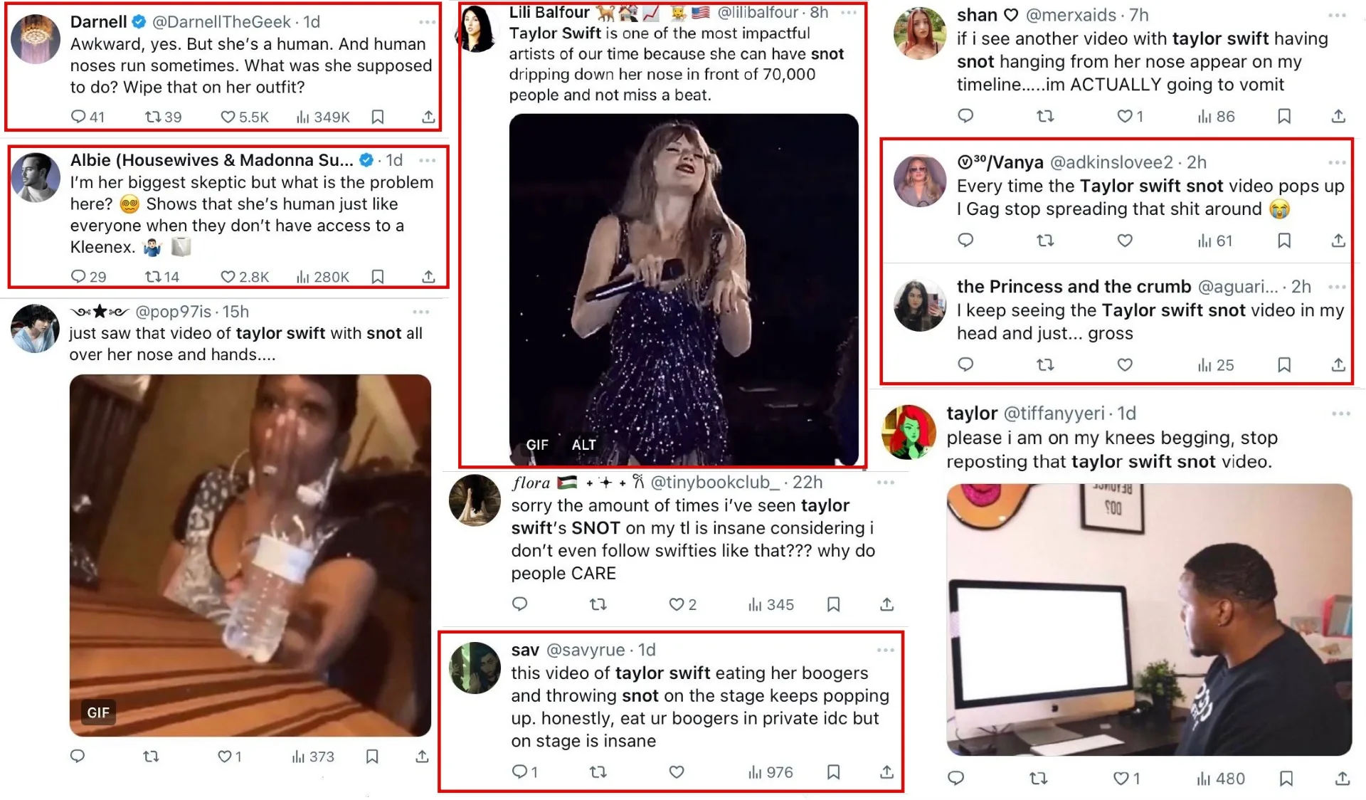Share Darnell's tweet via share icon
The height and width of the screenshot is (800, 1366).
428,117
